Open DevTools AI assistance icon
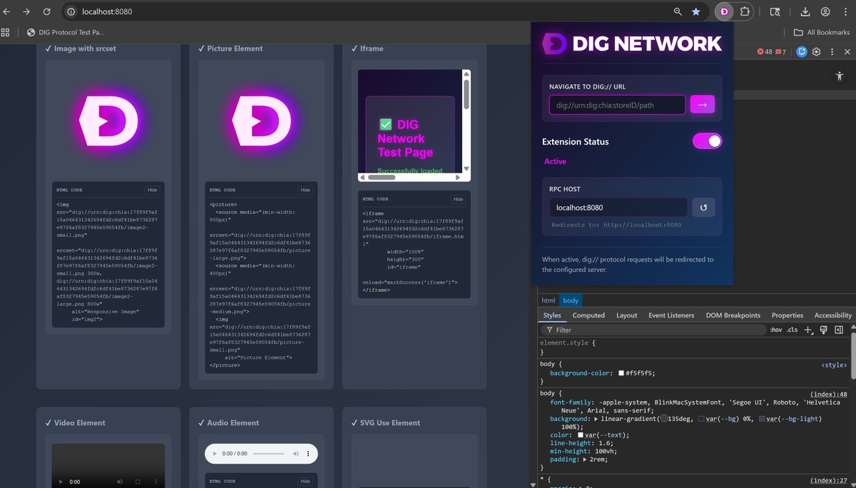This screenshot has height=488, width=856. tap(802, 51)
